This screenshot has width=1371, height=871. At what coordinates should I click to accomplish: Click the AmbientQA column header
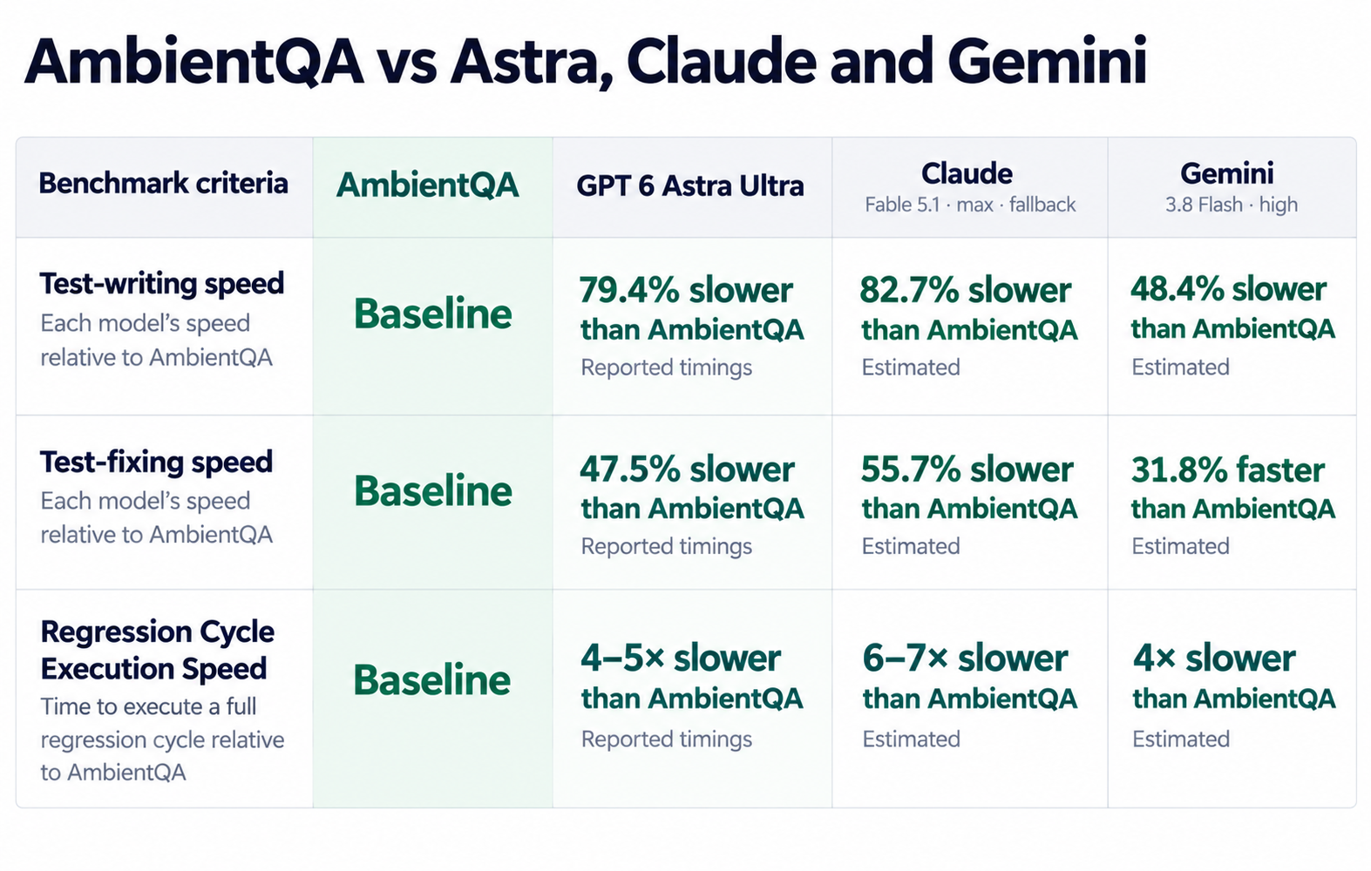tap(428, 185)
